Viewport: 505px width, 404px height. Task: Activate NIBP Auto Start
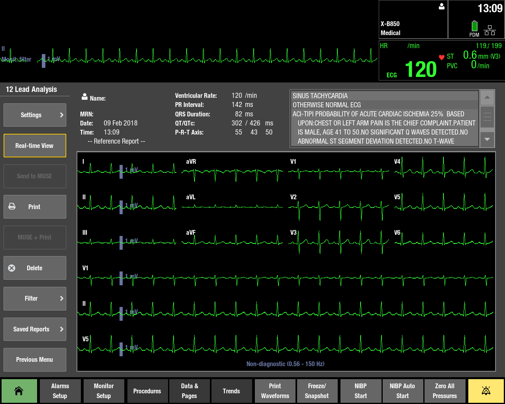tap(402, 391)
